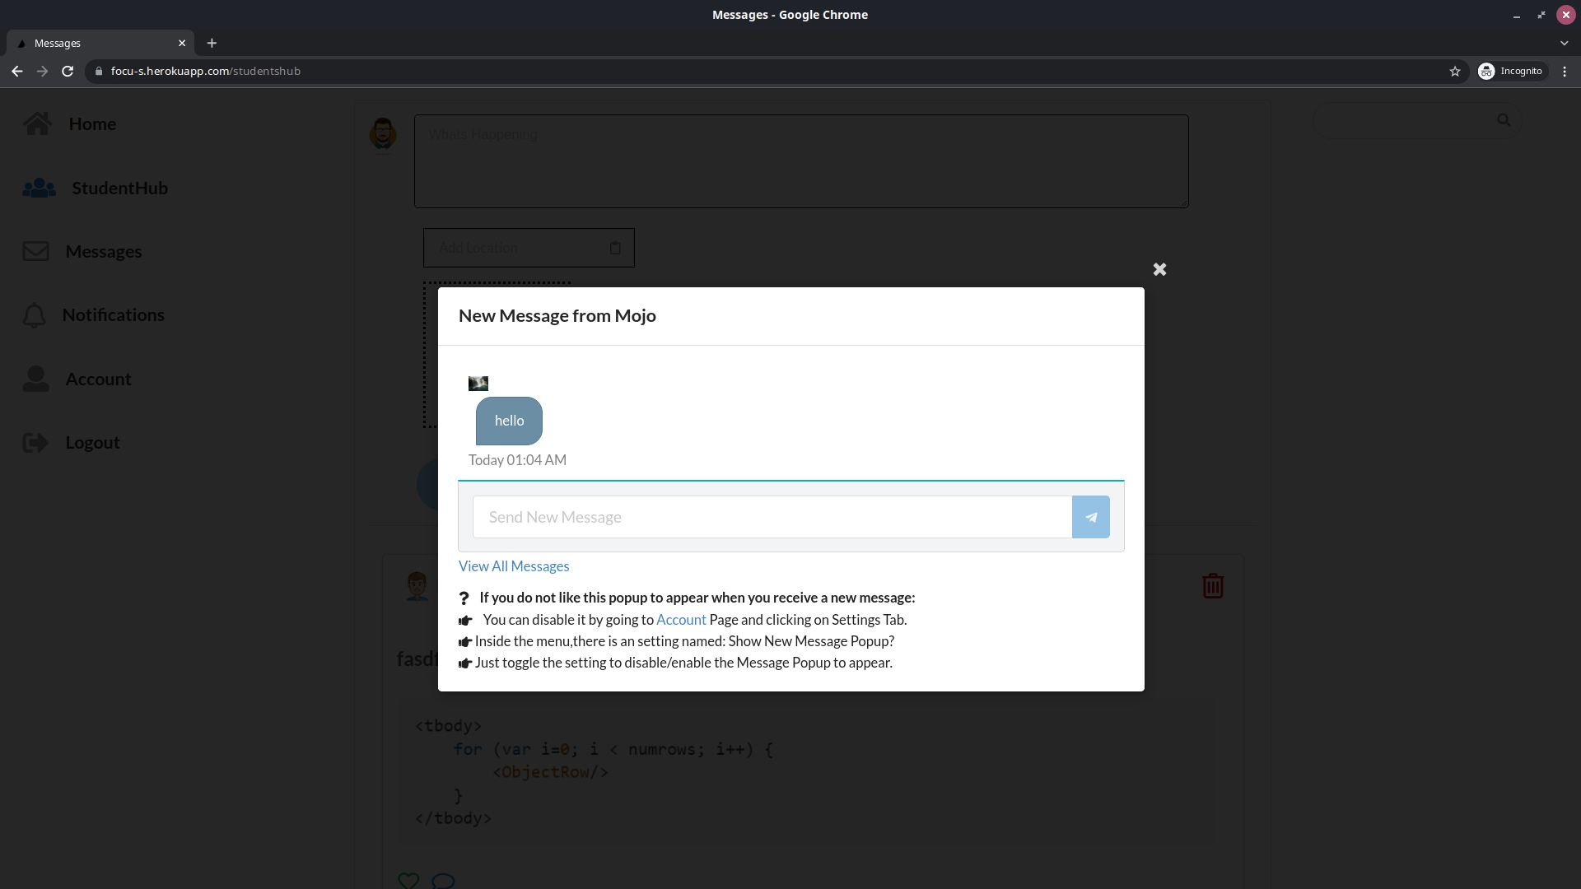1581x889 pixels.
Task: Close the New Message popup with X
Action: (x=1159, y=269)
